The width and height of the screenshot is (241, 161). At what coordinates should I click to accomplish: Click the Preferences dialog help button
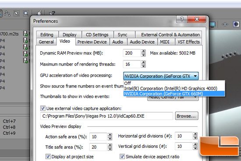coord(182,19)
